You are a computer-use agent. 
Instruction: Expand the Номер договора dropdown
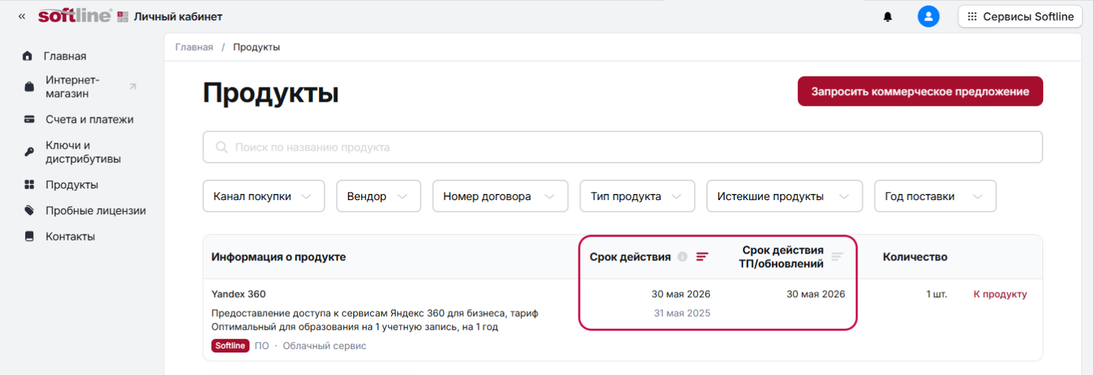(x=499, y=197)
